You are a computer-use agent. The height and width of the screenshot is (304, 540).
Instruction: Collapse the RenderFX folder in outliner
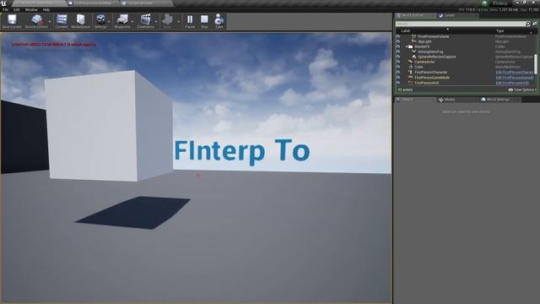[x=407, y=46]
